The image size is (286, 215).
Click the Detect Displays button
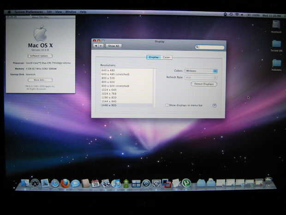204,84
